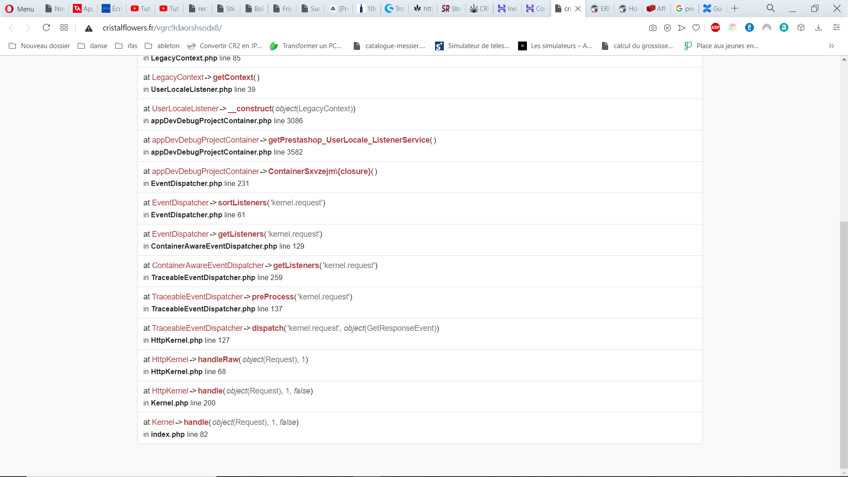The width and height of the screenshot is (848, 477).
Task: Open the Opera Menu button
Action: tap(19, 8)
